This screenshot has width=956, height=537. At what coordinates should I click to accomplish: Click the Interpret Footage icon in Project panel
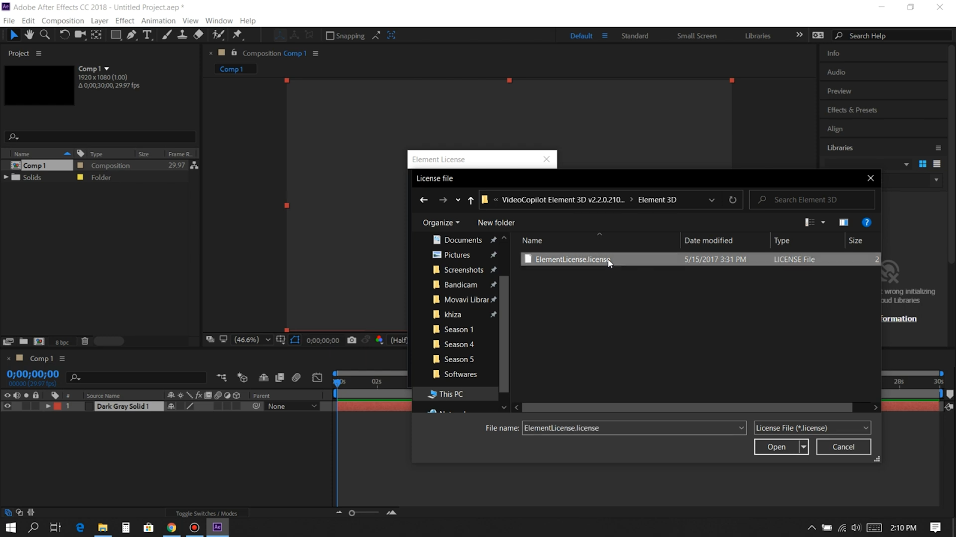[x=8, y=341]
